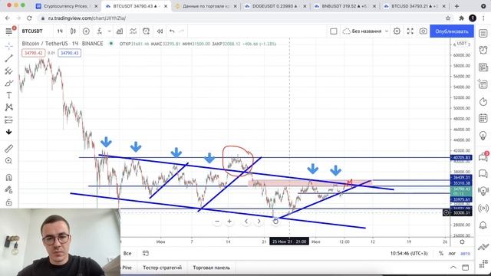This screenshot has height=276, width=491.
Task: Open the go to date calendar icon
Action: [x=146, y=253]
